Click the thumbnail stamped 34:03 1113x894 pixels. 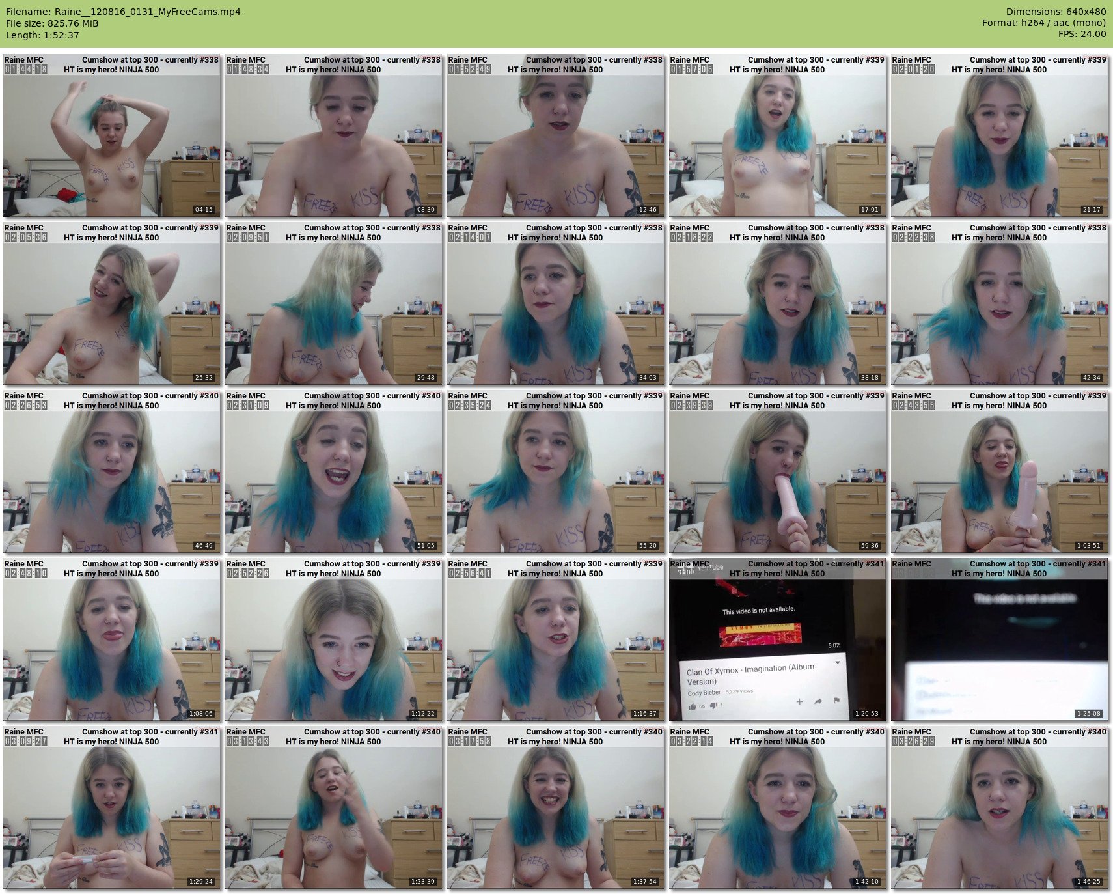[x=556, y=303]
